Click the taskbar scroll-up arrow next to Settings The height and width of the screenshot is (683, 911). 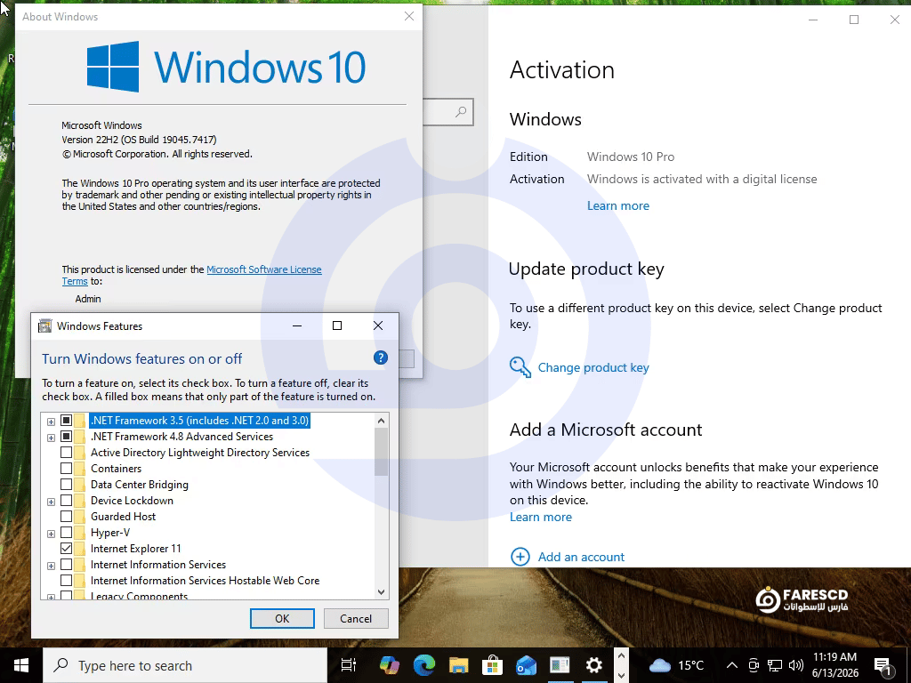click(x=621, y=655)
